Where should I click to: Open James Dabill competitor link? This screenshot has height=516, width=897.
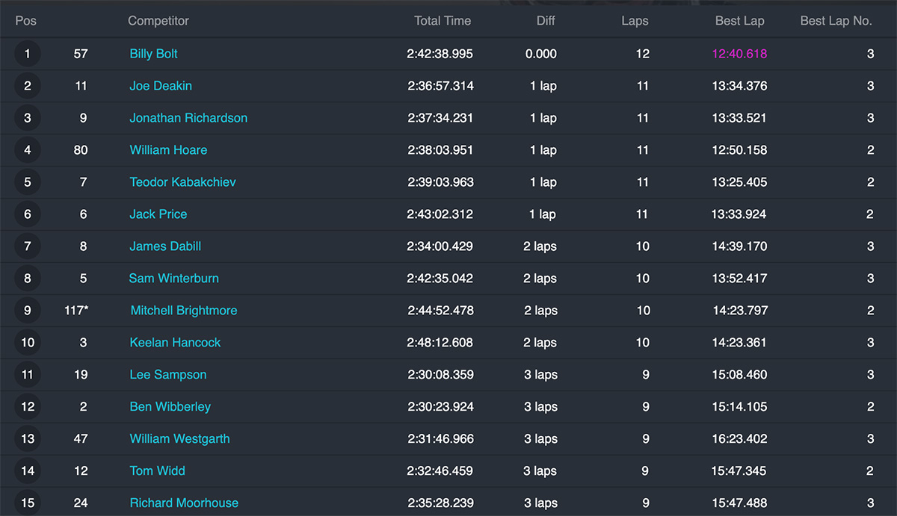click(x=165, y=246)
